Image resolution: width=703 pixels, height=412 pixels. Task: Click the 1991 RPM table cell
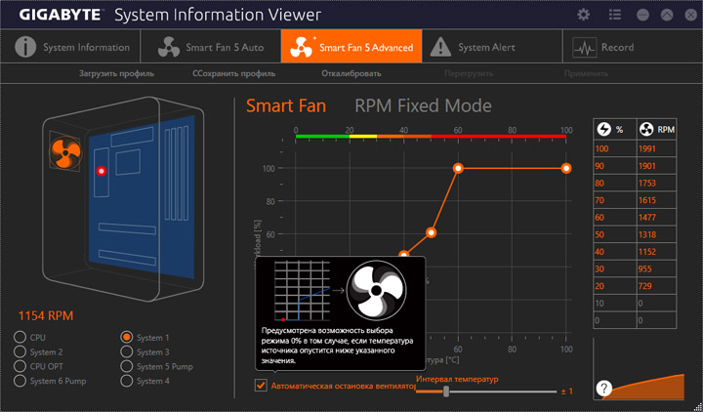(656, 148)
